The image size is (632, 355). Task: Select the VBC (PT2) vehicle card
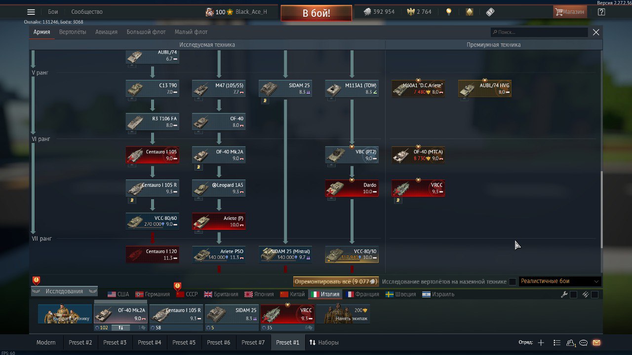click(x=352, y=155)
